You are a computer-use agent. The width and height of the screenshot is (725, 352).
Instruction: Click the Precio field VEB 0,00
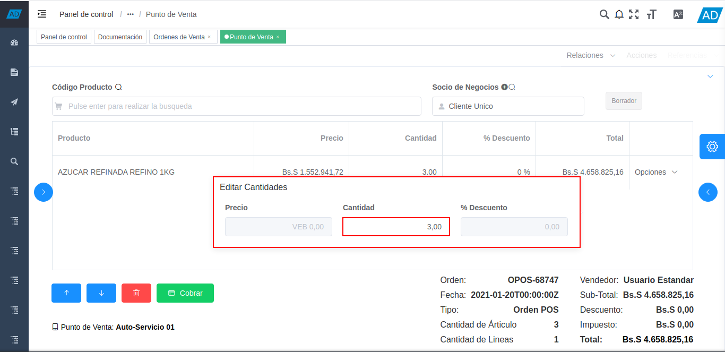click(x=279, y=227)
